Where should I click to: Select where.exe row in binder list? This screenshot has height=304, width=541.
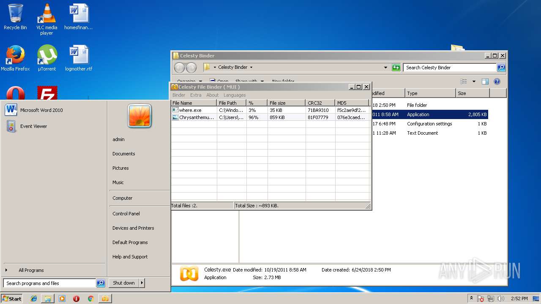coord(270,110)
